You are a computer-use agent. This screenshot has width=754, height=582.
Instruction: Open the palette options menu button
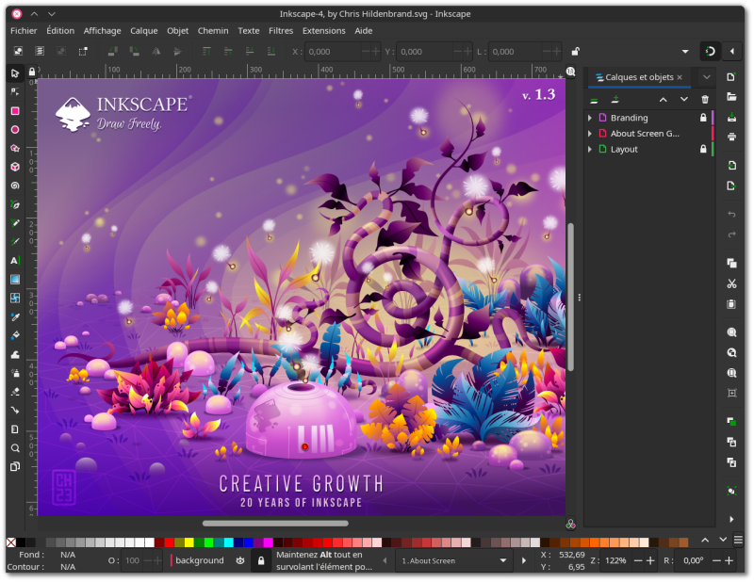pos(738,540)
